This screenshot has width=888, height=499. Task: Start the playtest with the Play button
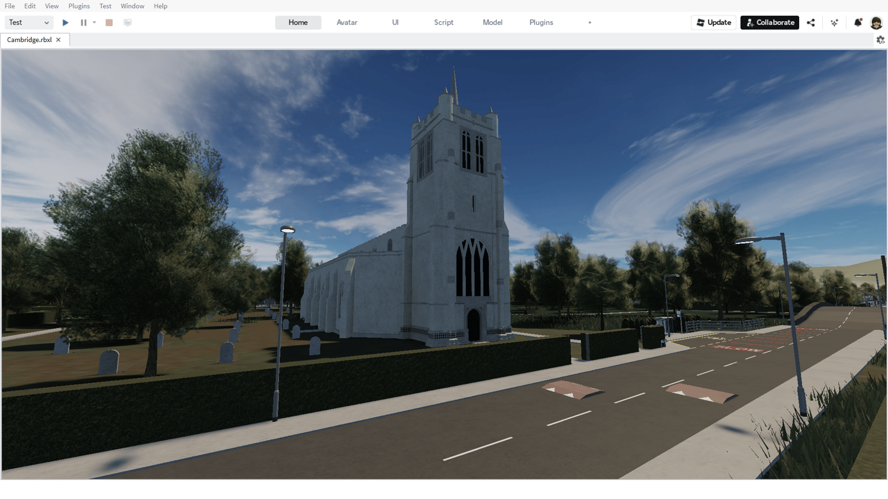pyautogui.click(x=66, y=22)
